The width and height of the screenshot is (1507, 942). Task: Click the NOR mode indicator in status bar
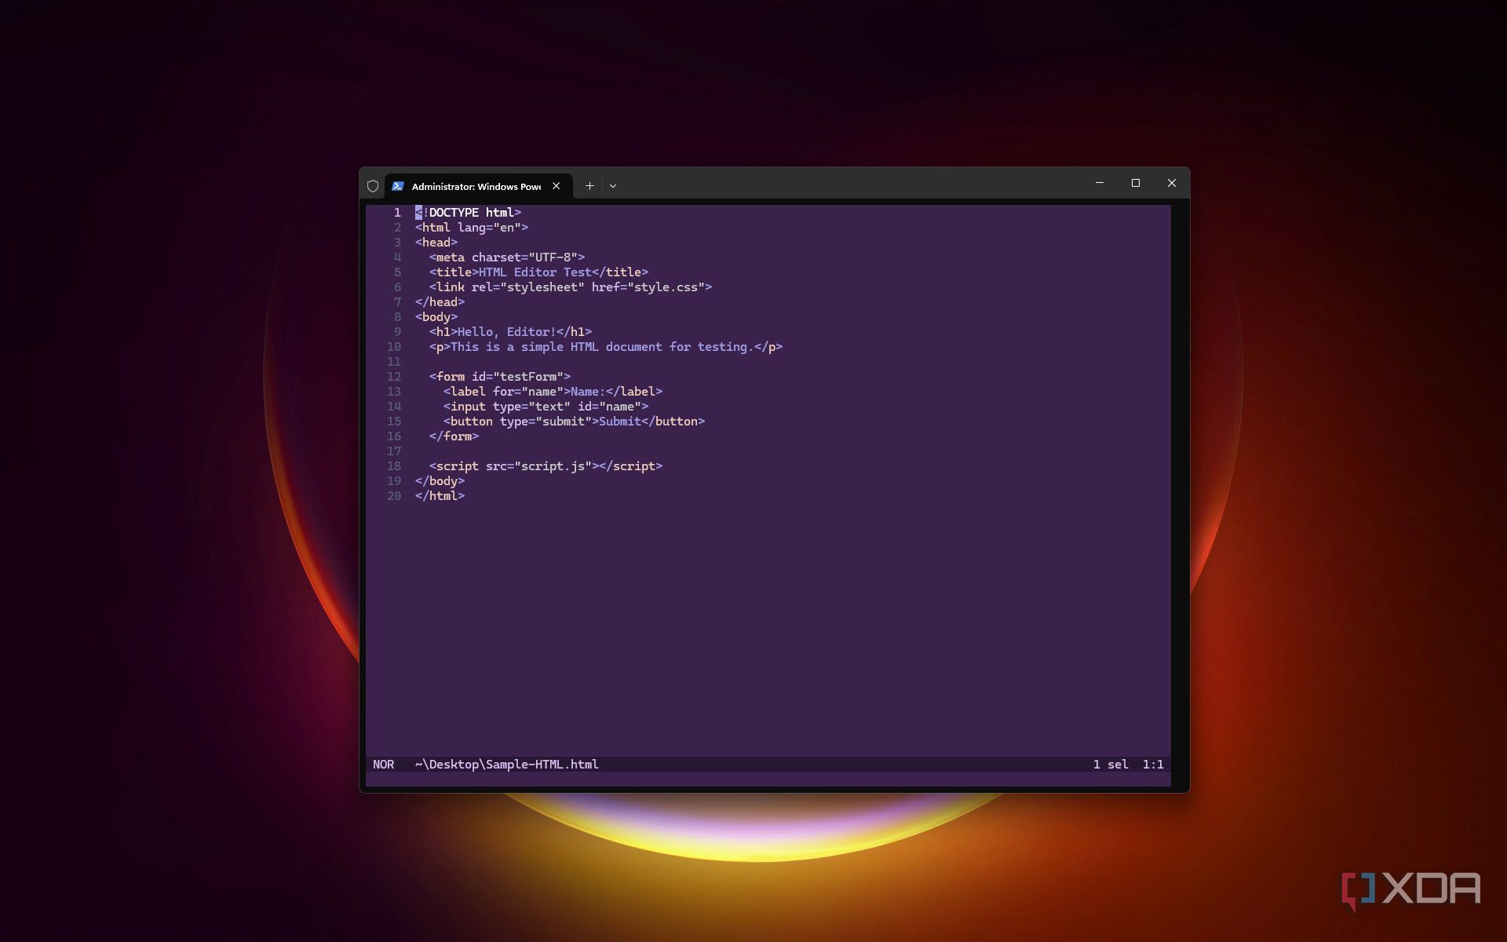point(384,764)
